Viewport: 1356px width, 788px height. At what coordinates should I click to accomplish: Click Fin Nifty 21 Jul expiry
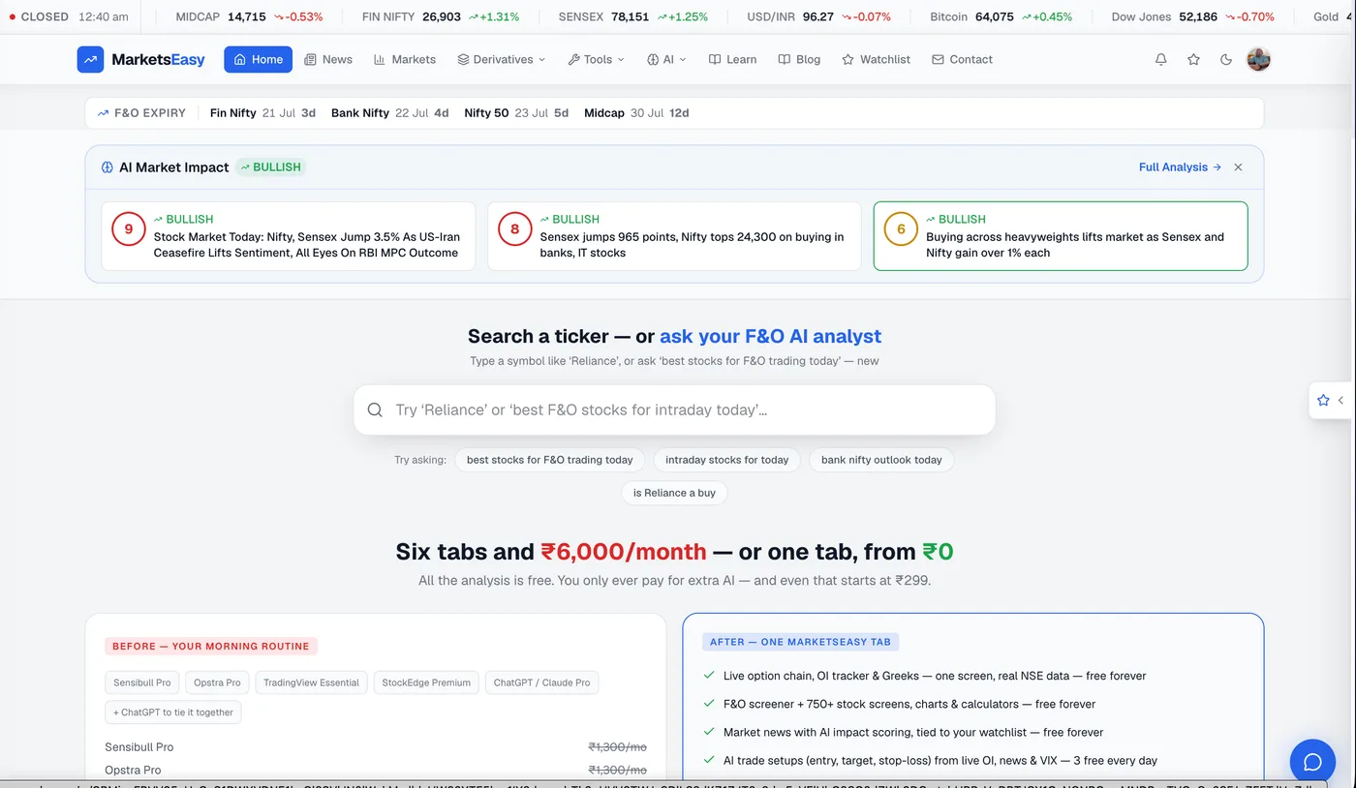tap(262, 113)
